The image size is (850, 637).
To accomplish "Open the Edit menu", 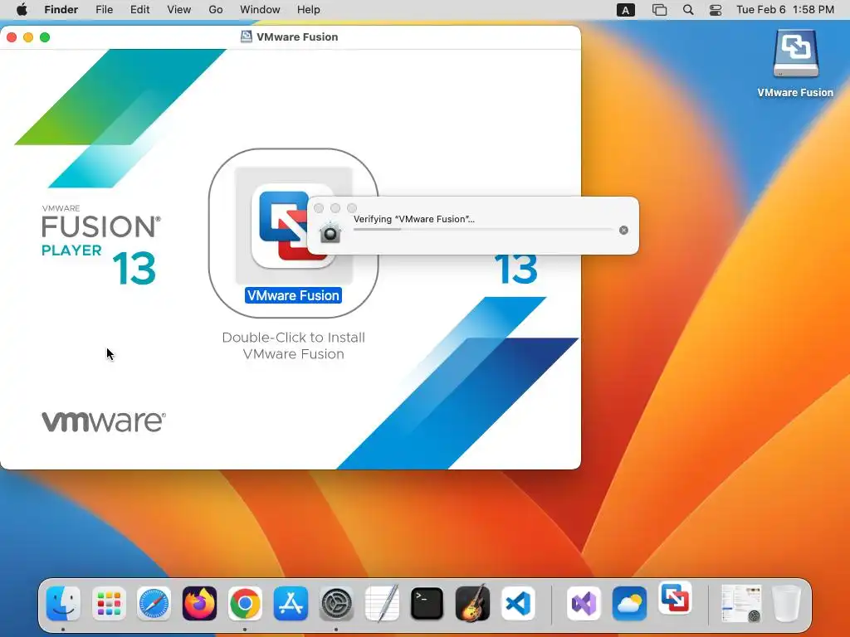I will [x=139, y=10].
